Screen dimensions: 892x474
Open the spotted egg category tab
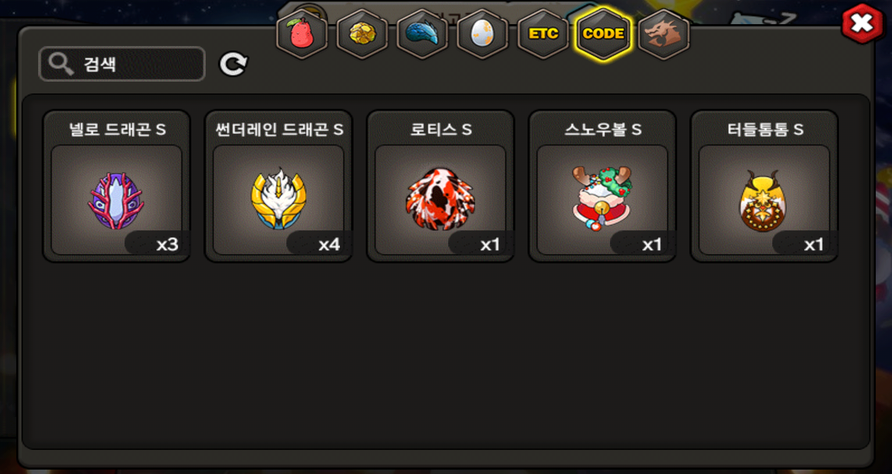[482, 34]
